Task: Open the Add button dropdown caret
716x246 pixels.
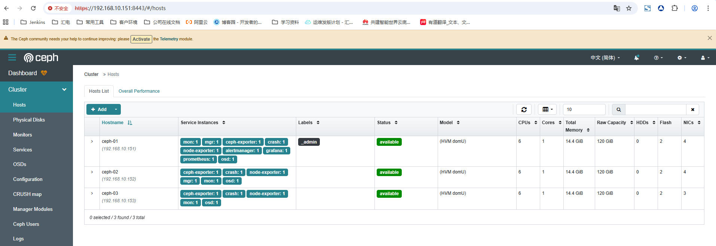Action: point(116,110)
